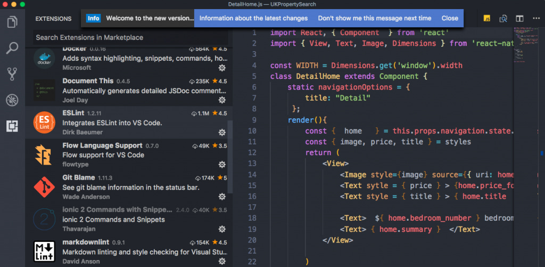545x267 pixels.
Task: Click the 'class DetailHome extends Component' line
Action: [x=349, y=76]
